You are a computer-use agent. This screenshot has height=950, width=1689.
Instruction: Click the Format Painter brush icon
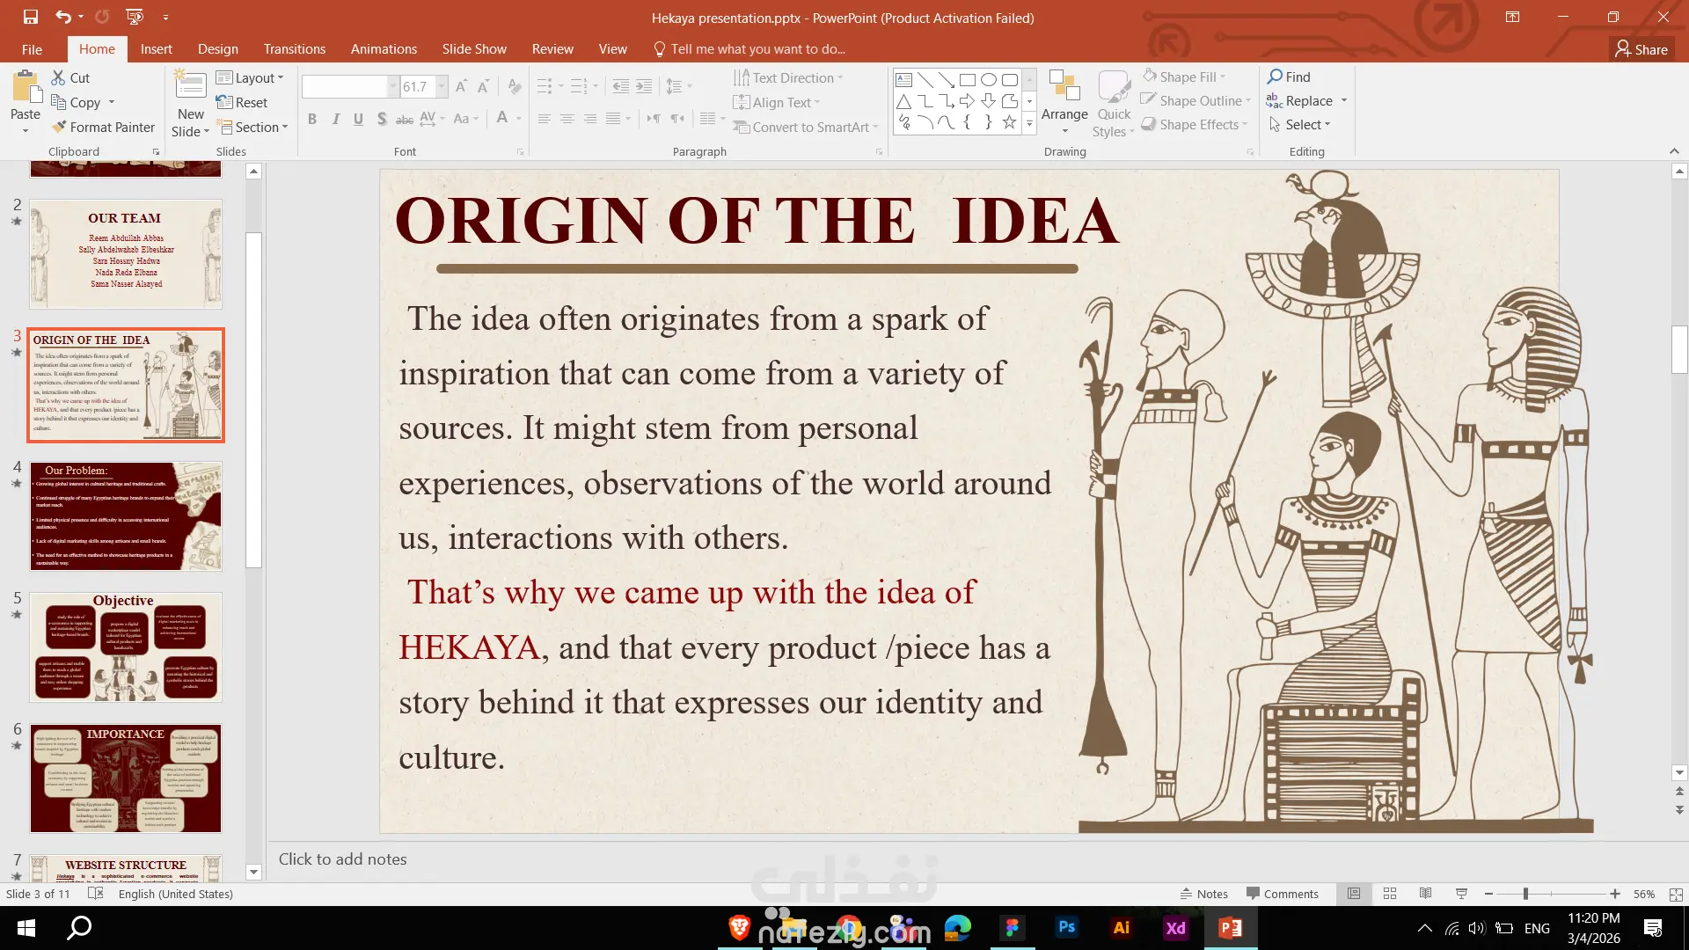pyautogui.click(x=59, y=127)
